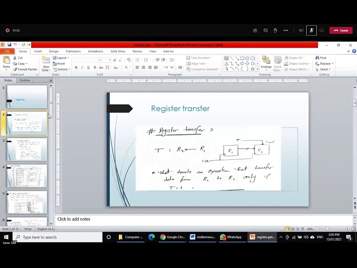Open Shape Fill options
357x268 pixels.
(295, 58)
